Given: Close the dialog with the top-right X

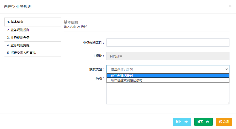Looking at the screenshot, I should click(x=230, y=6).
